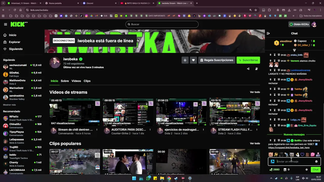Open the 05:46:13 stream video thumbnail

pyautogui.click(x=75, y=112)
